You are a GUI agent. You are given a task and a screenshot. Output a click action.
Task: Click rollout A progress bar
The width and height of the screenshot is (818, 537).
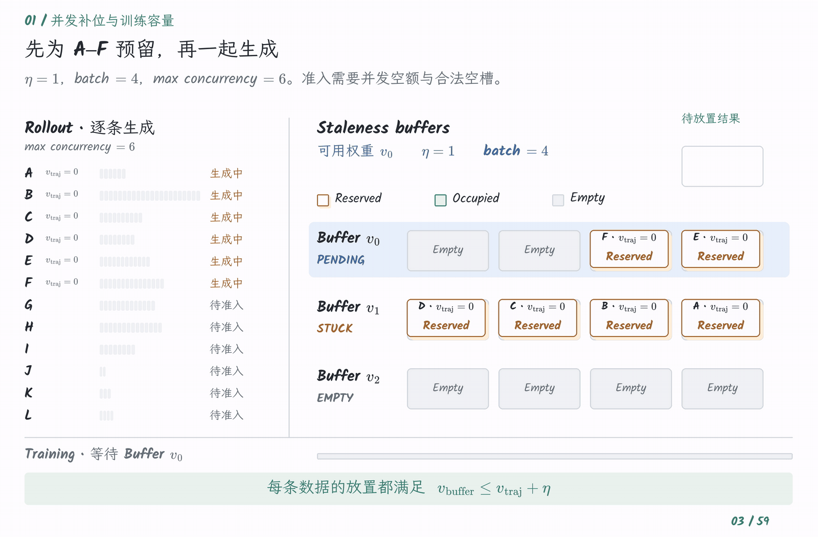(x=112, y=174)
